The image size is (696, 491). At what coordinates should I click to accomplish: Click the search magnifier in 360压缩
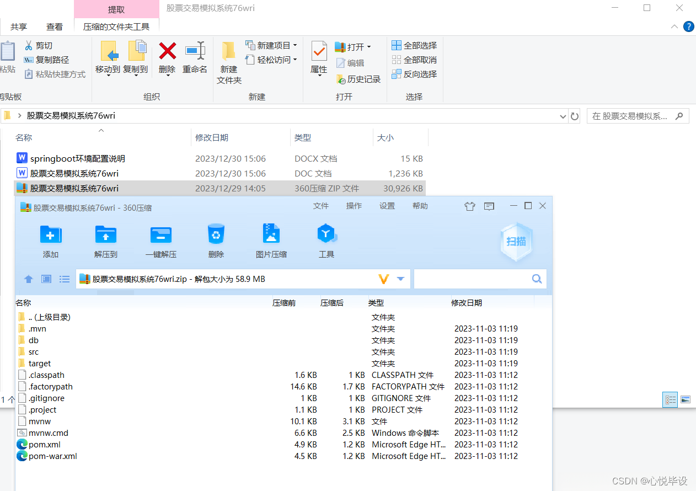[537, 279]
